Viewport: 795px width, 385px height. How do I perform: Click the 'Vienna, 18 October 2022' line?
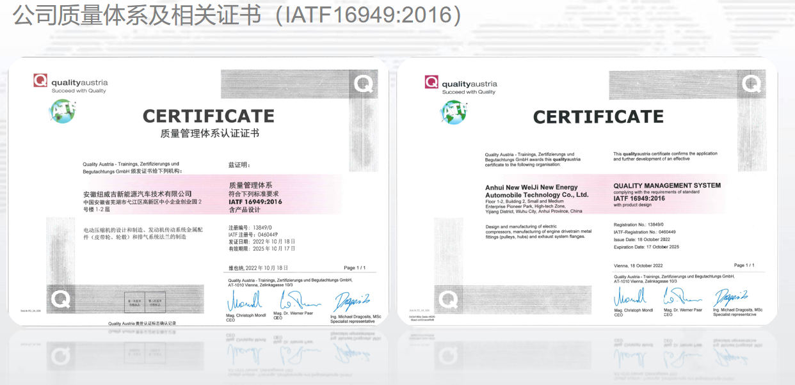click(638, 265)
